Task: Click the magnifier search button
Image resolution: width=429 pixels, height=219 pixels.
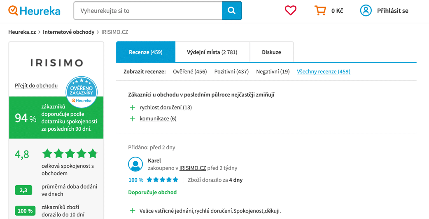Action: (232, 11)
